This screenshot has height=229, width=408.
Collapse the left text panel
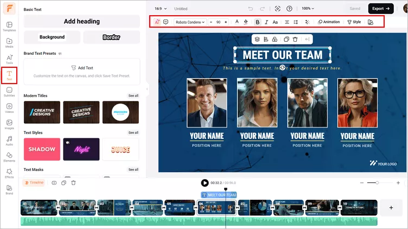tap(147, 89)
